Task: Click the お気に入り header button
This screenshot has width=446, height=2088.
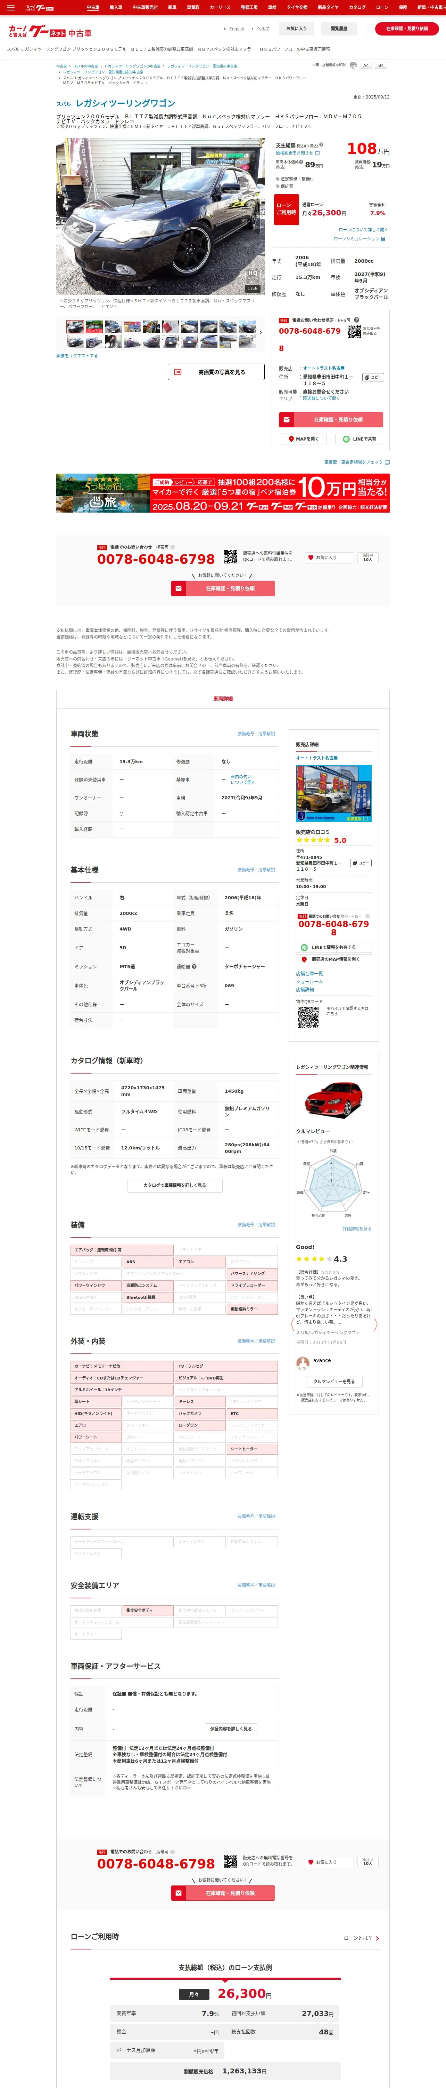Action: pyautogui.click(x=296, y=29)
